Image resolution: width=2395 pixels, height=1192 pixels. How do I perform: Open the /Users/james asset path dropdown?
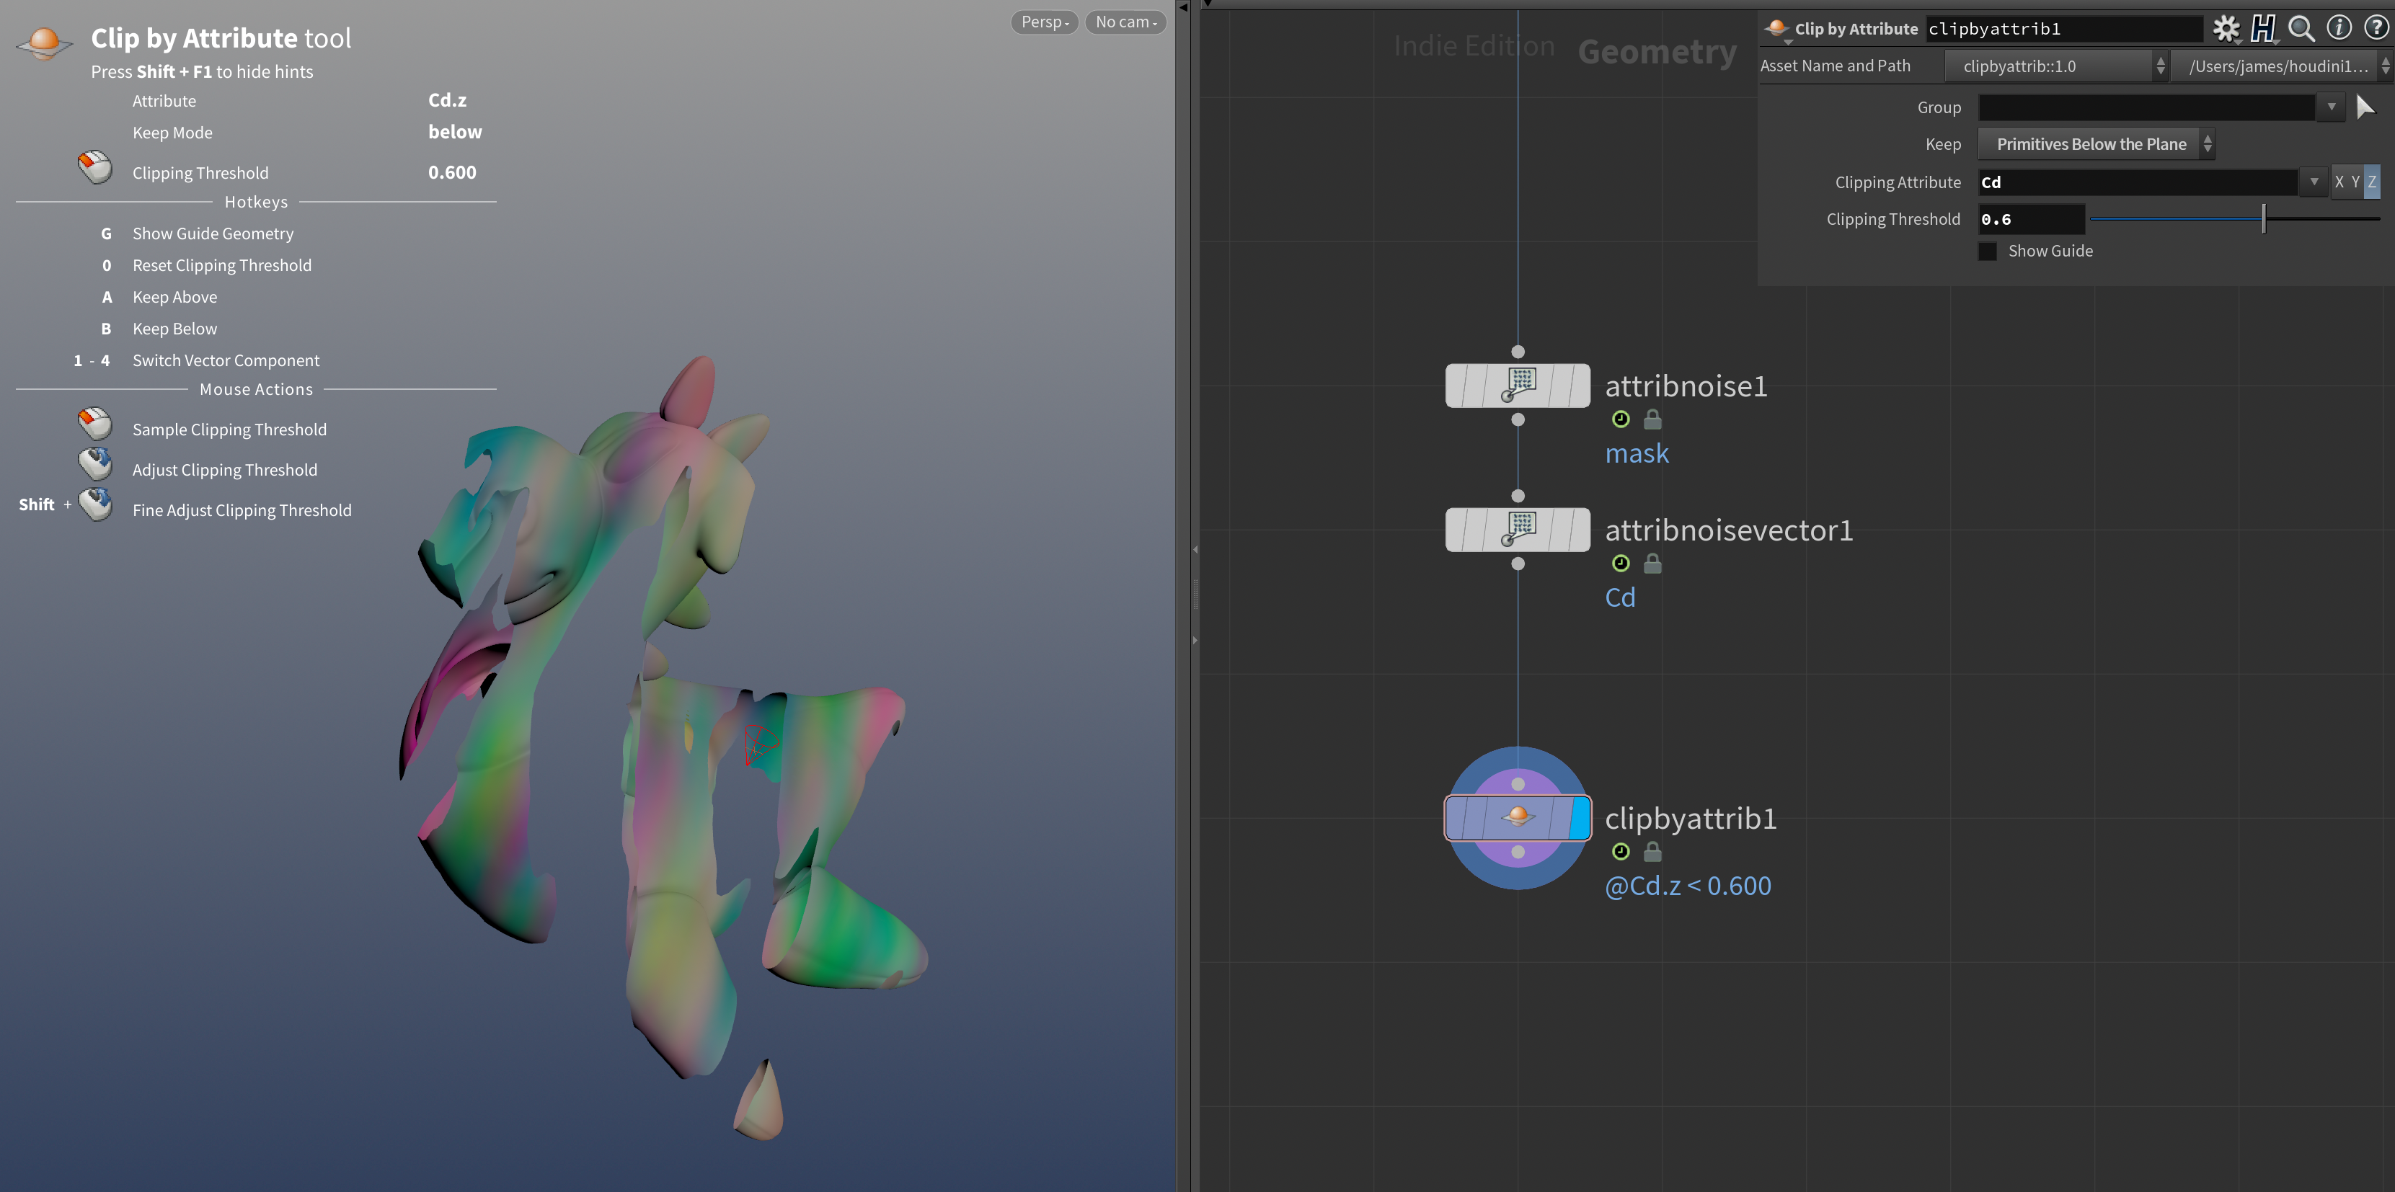[2283, 66]
